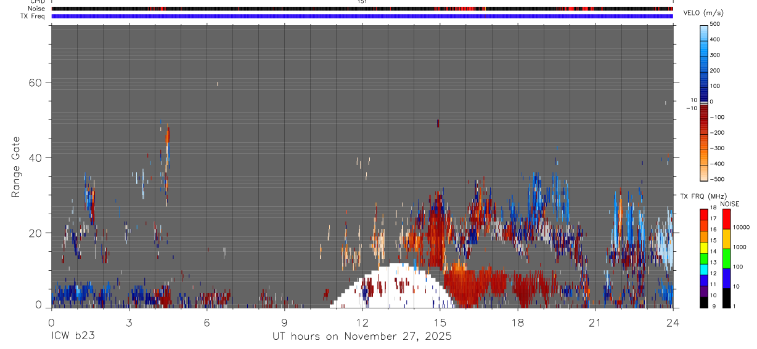Screen dimensions: 757x349
Task: Click the pale orange bottom of velocity colorbar
Action: [704, 172]
